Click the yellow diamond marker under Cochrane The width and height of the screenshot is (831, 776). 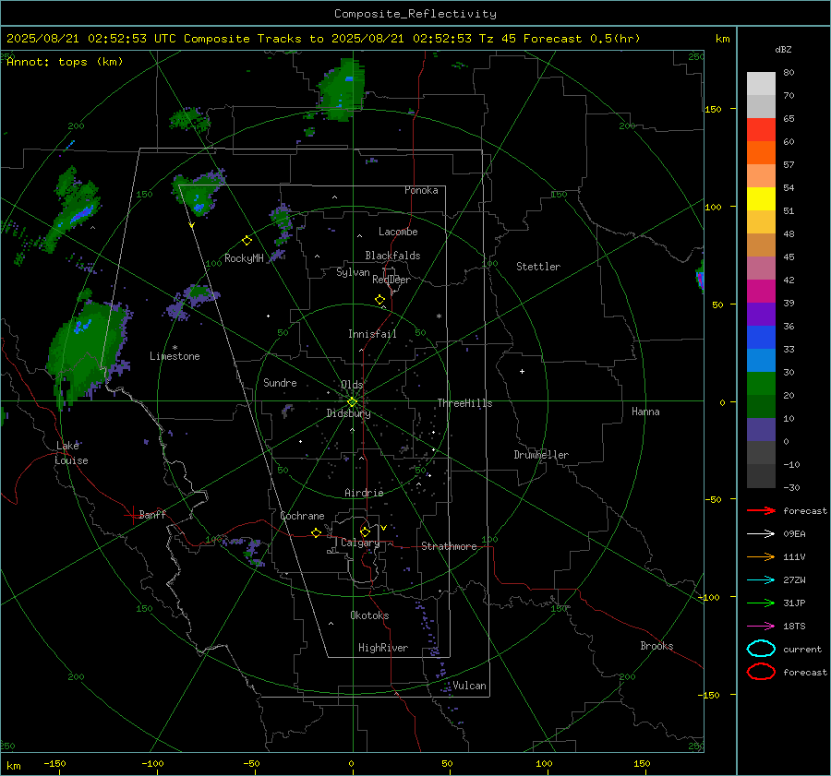pyautogui.click(x=316, y=532)
